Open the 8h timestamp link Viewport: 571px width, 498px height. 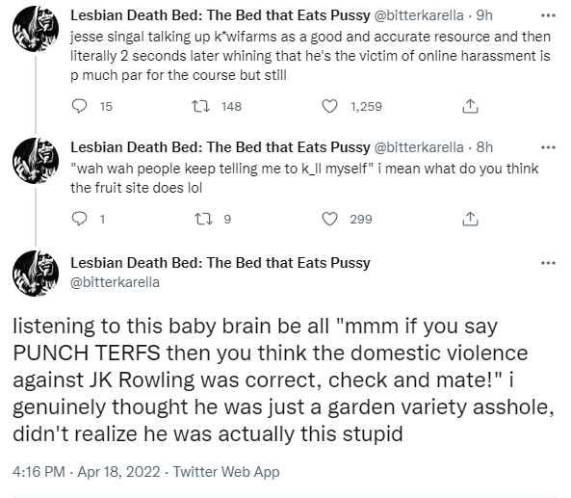point(484,147)
